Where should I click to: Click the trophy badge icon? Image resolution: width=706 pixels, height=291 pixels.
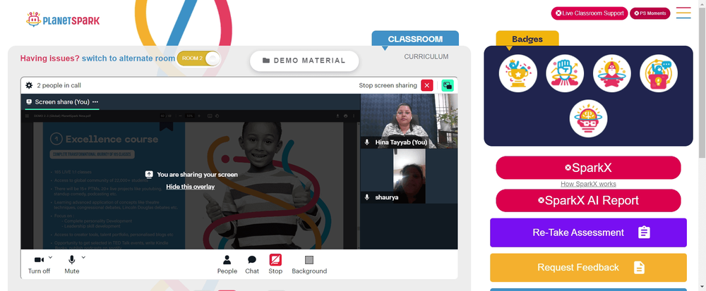click(x=517, y=73)
